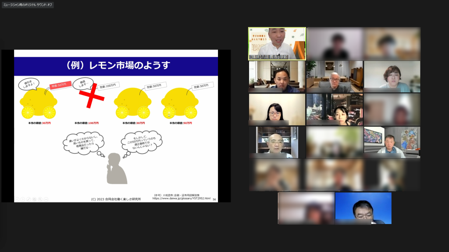Advance to next slide with arrow icon
Image resolution: width=449 pixels, height=252 pixels.
pyautogui.click(x=23, y=199)
